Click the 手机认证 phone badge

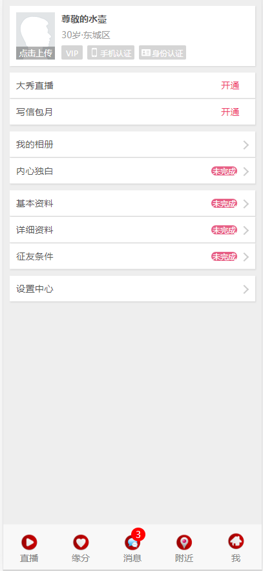pyautogui.click(x=110, y=52)
